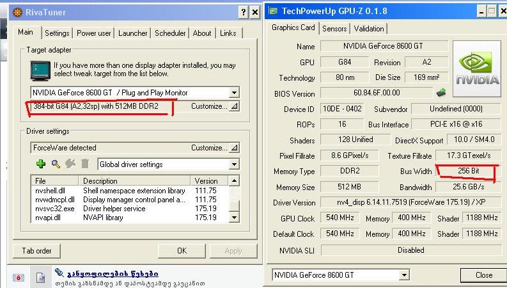Switch to the Launcher tab
507x288 pixels.
point(132,33)
